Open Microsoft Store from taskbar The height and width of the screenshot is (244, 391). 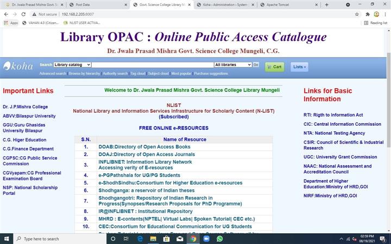coord(166,239)
